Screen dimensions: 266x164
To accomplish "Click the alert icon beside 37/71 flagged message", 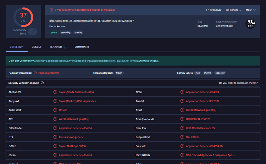I will coord(51,10).
